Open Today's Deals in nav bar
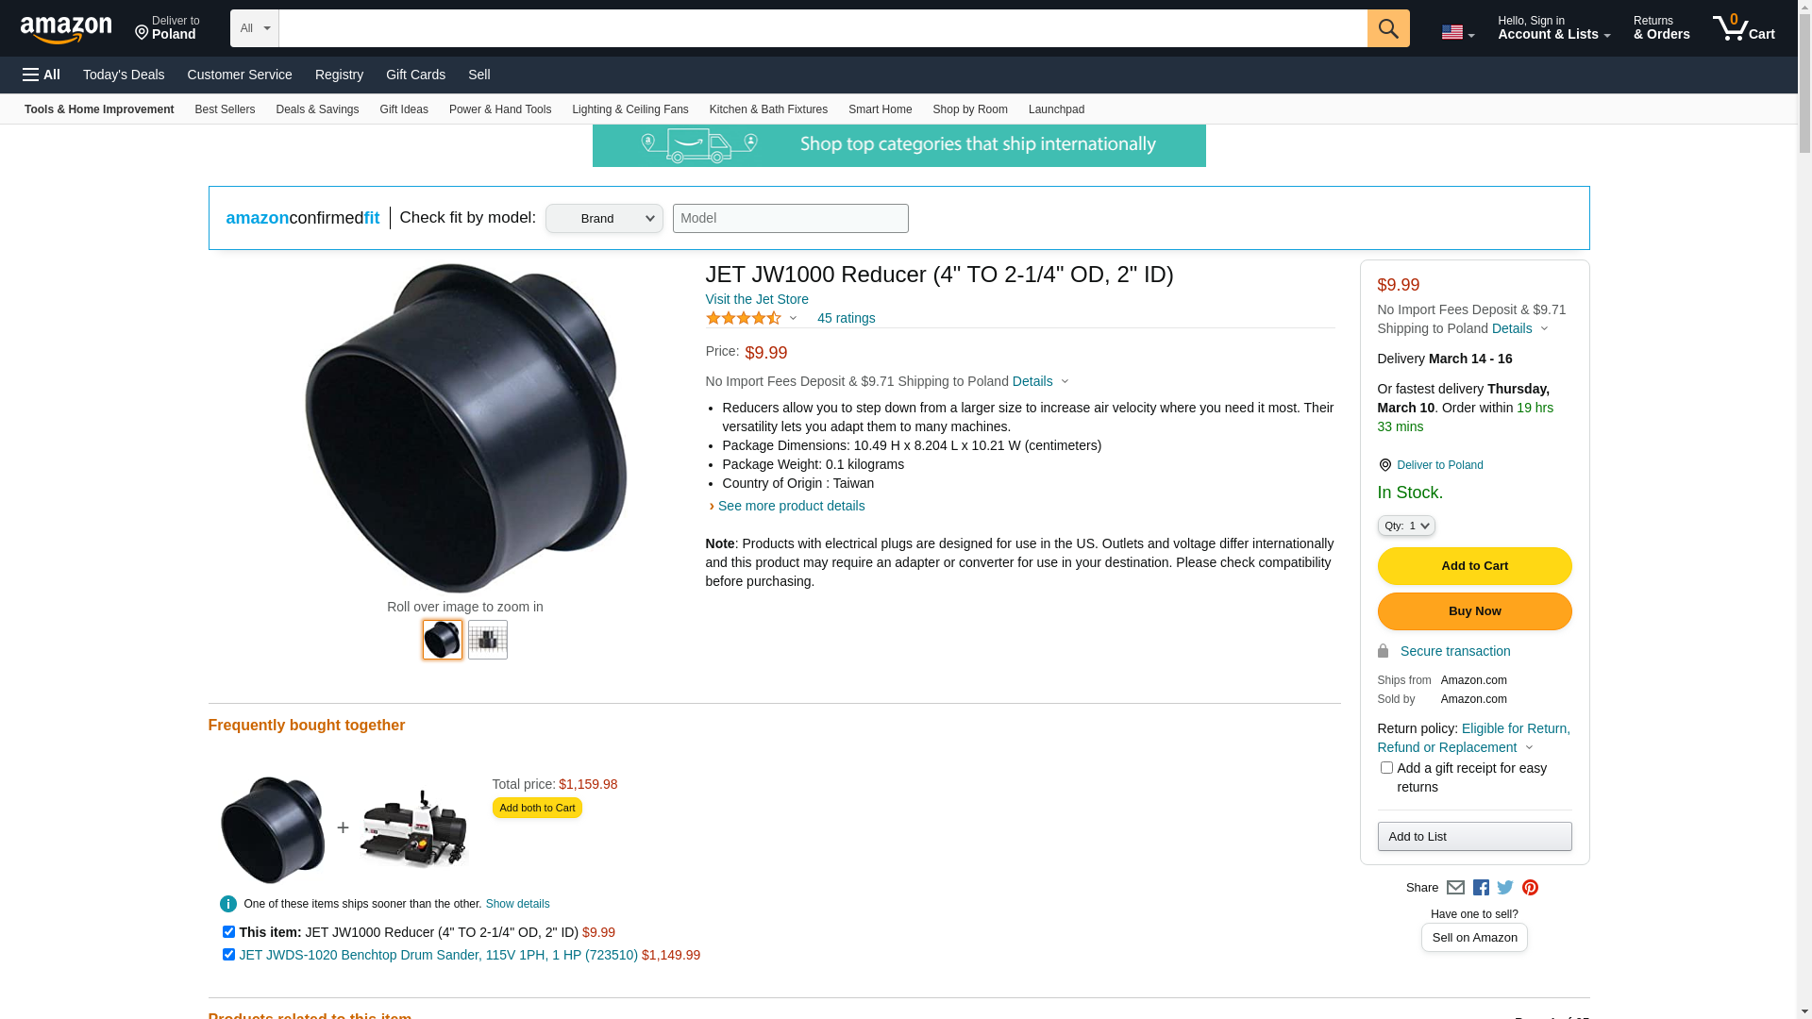This screenshot has width=1812, height=1019. click(x=124, y=75)
